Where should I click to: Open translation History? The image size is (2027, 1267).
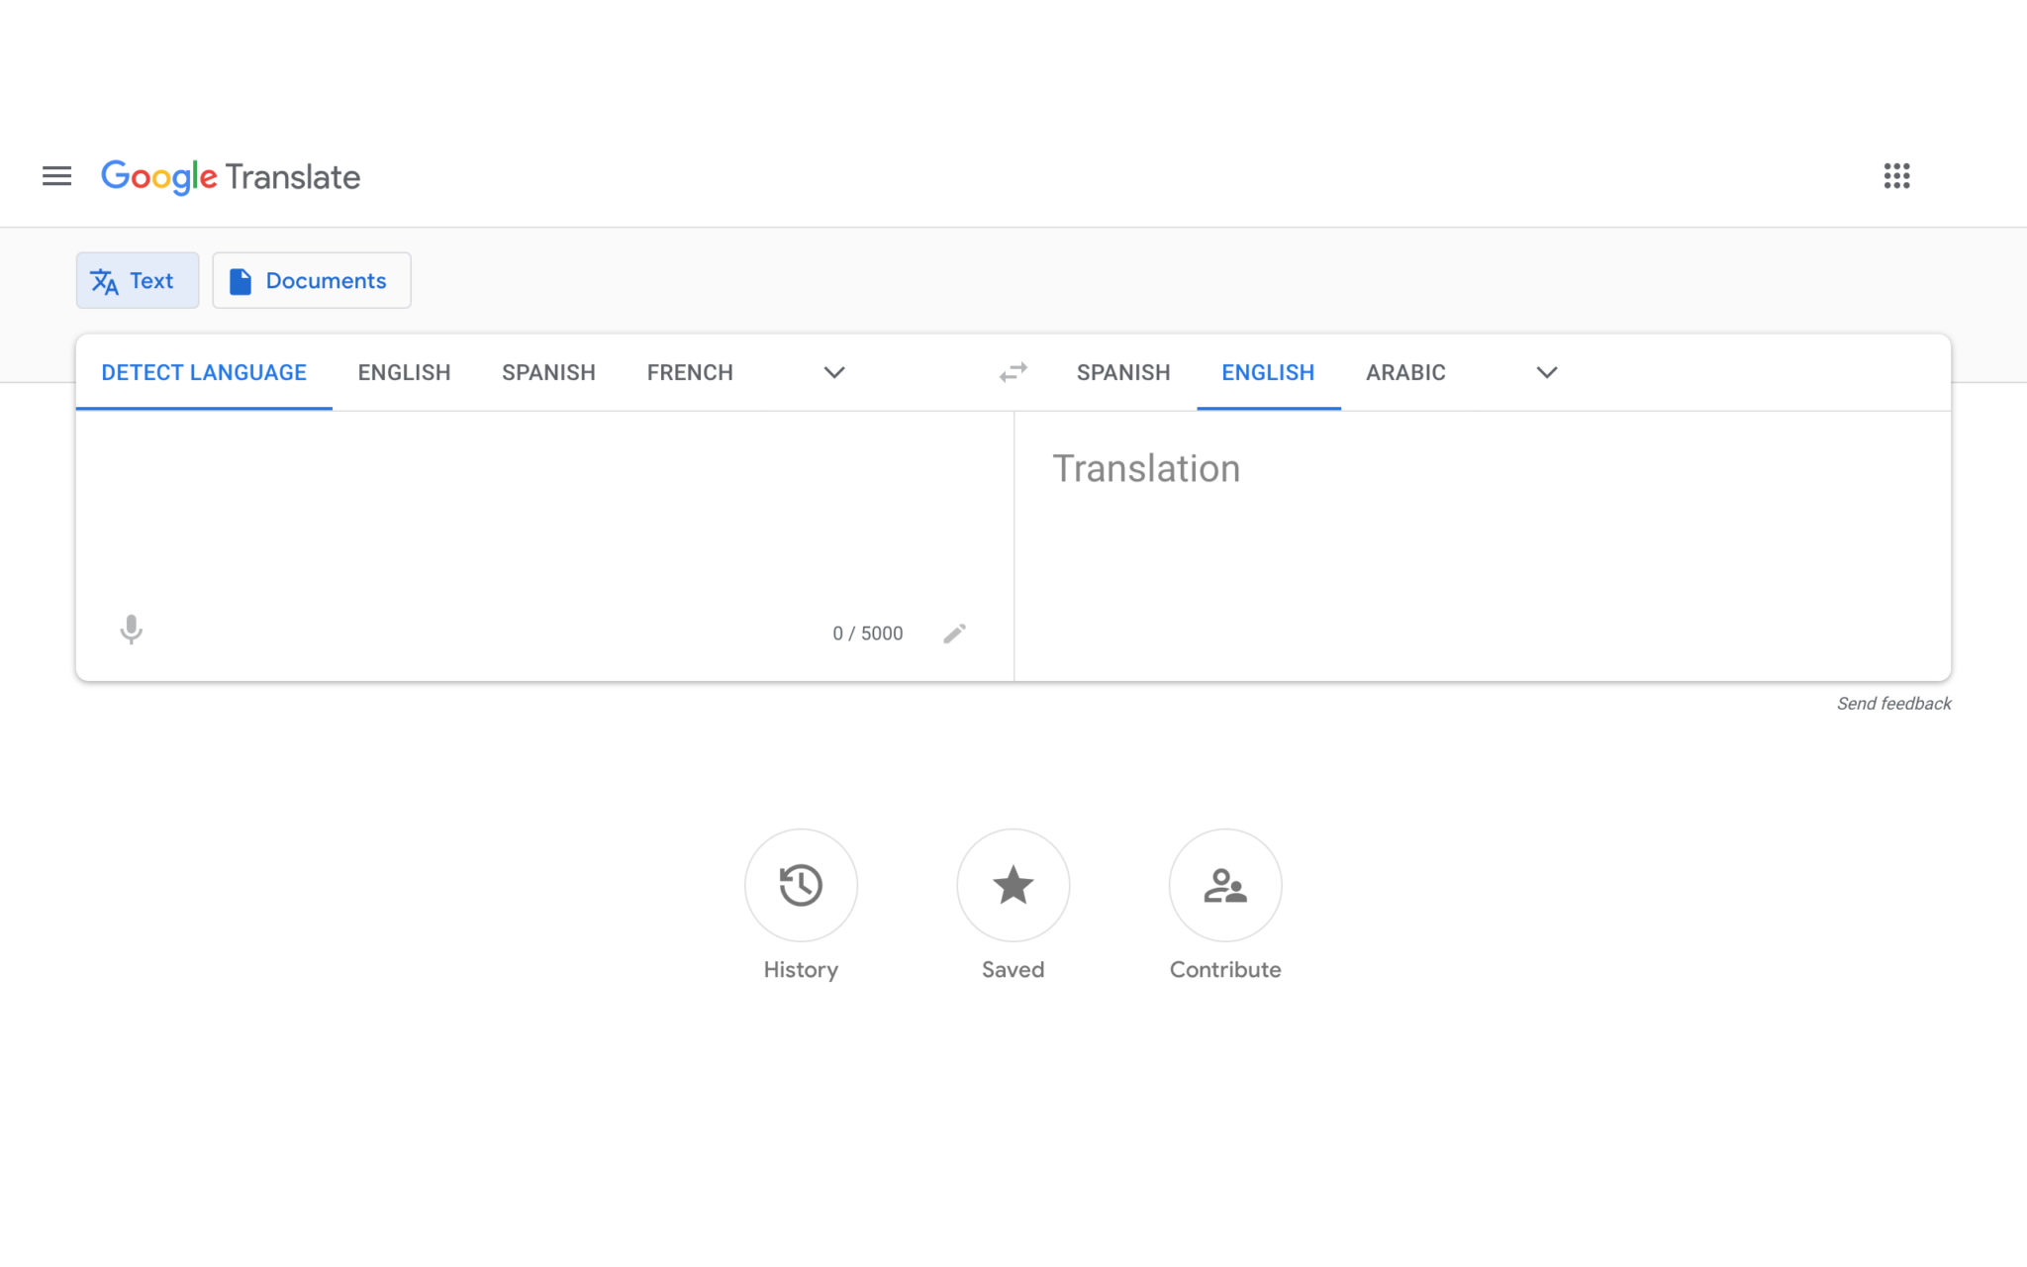[801, 885]
